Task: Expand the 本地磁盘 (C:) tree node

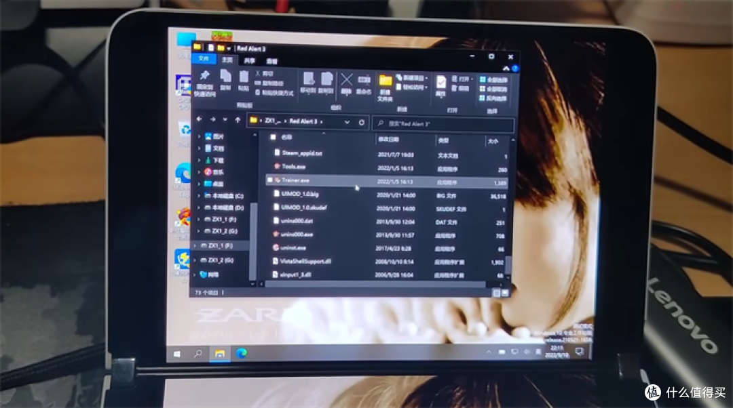Action: tap(200, 196)
